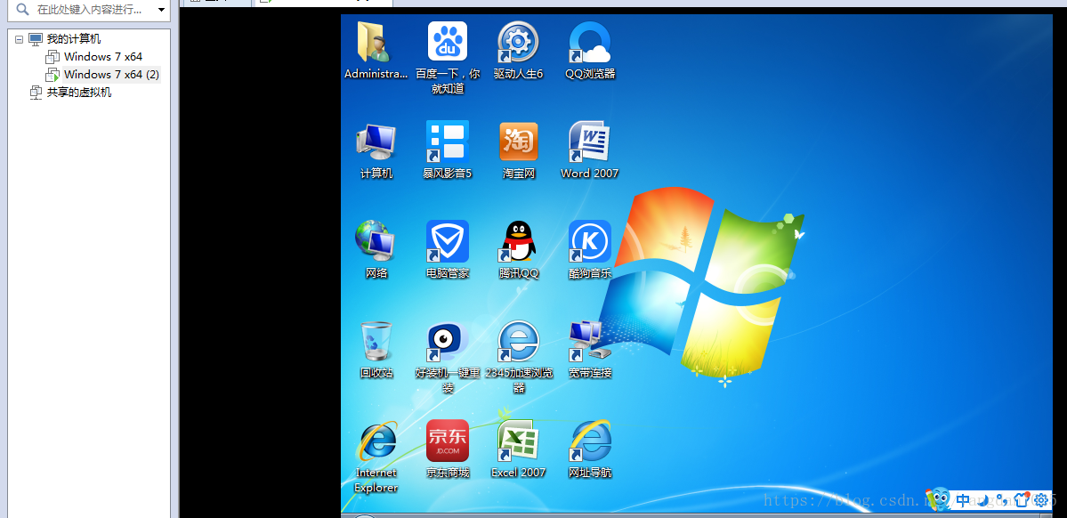Open the 京东商城 JD.COM shortcut
The width and height of the screenshot is (1067, 518).
[x=447, y=441]
